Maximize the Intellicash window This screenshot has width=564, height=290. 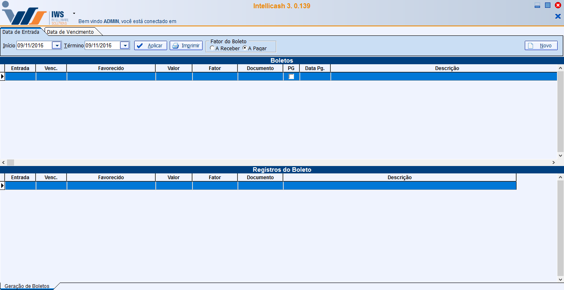pyautogui.click(x=547, y=5)
